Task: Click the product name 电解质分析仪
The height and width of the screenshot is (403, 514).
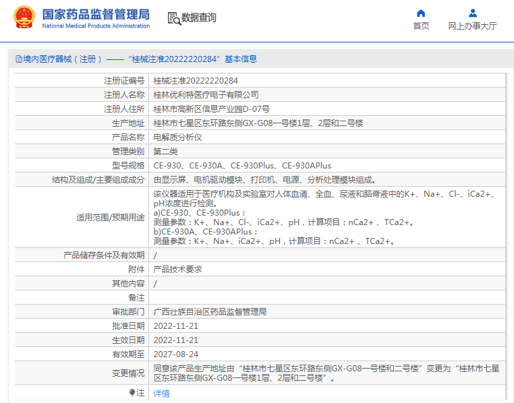Action: coord(177,137)
